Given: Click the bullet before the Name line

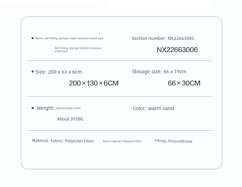Looking at the screenshot, I should coord(32,38).
